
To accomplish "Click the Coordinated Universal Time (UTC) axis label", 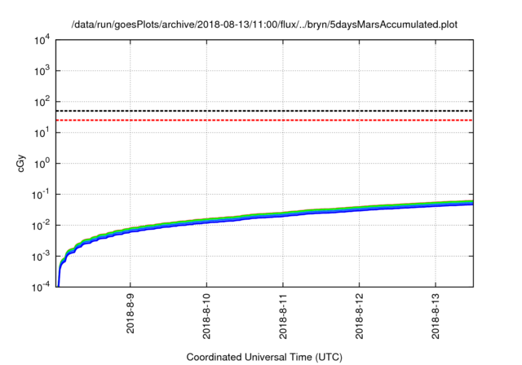I will pos(264,357).
